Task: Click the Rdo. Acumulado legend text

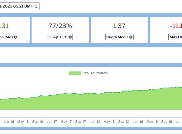Action: point(95,73)
